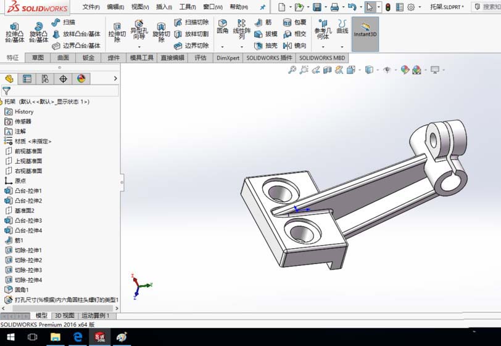Switch to the Sketch (草图) tab
The height and width of the screenshot is (346, 501).
pyautogui.click(x=38, y=58)
